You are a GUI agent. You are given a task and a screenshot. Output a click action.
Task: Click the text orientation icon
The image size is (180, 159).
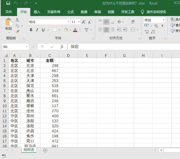pyautogui.click(x=119, y=22)
